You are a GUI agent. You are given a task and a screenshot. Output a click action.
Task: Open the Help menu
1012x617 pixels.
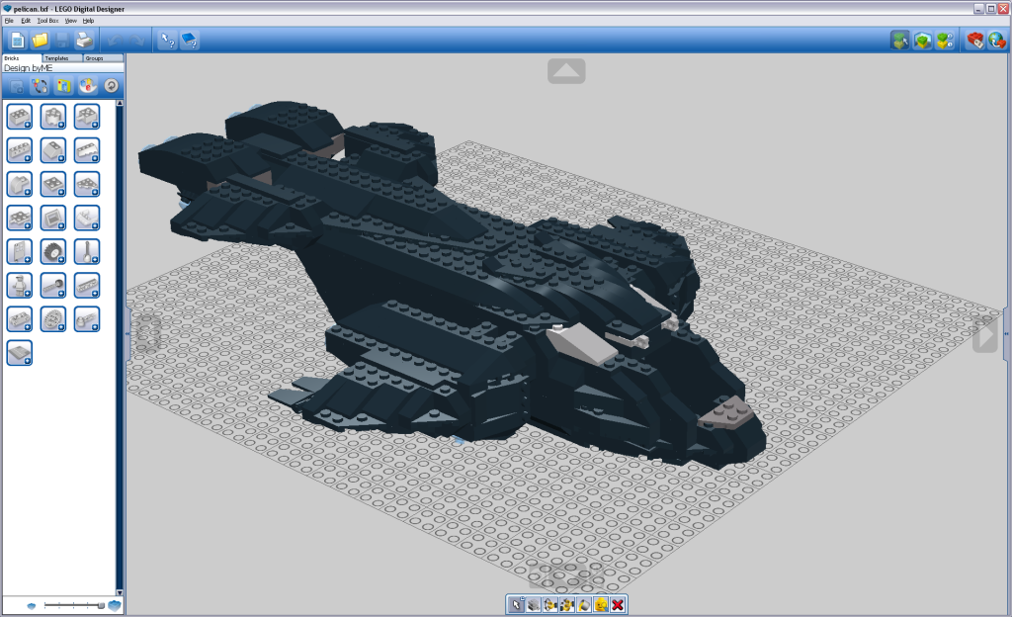[88, 21]
